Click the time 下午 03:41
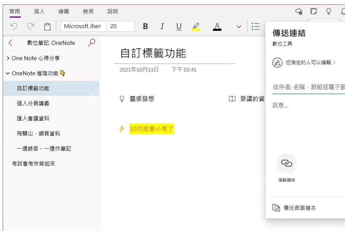The height and width of the screenshot is (231, 345). (184, 70)
